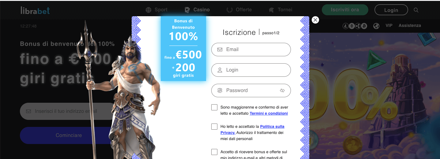Click the Offerte laurel icon
This screenshot has height=159, width=440.
pos(229,10)
